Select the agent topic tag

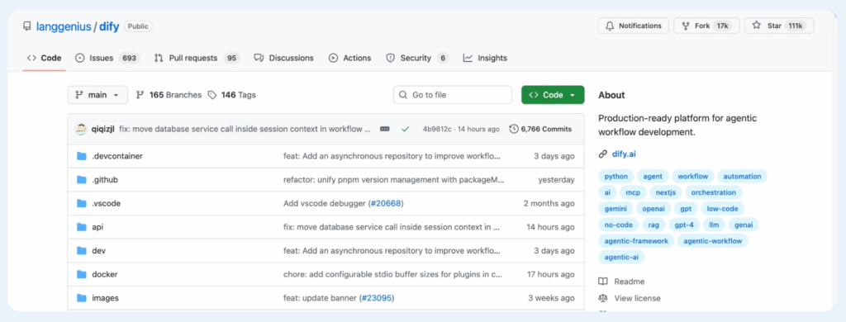click(653, 177)
